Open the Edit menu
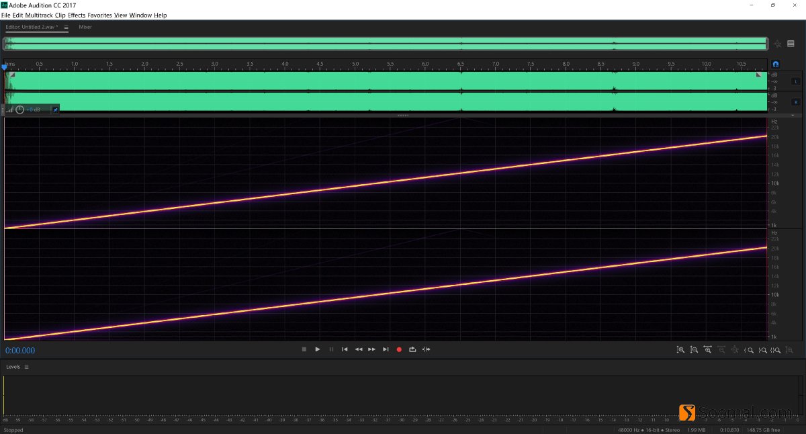This screenshot has height=434, width=806. [17, 15]
